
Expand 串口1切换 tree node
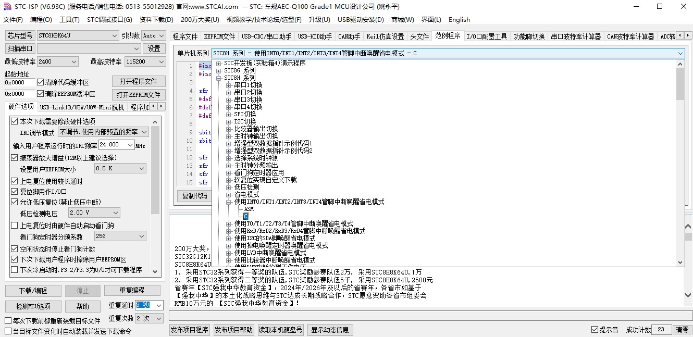(x=229, y=85)
